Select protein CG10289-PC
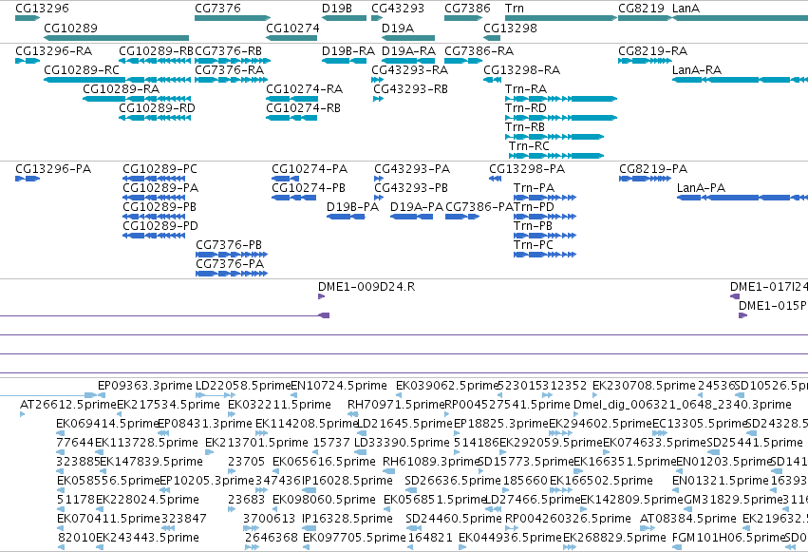 (x=160, y=169)
